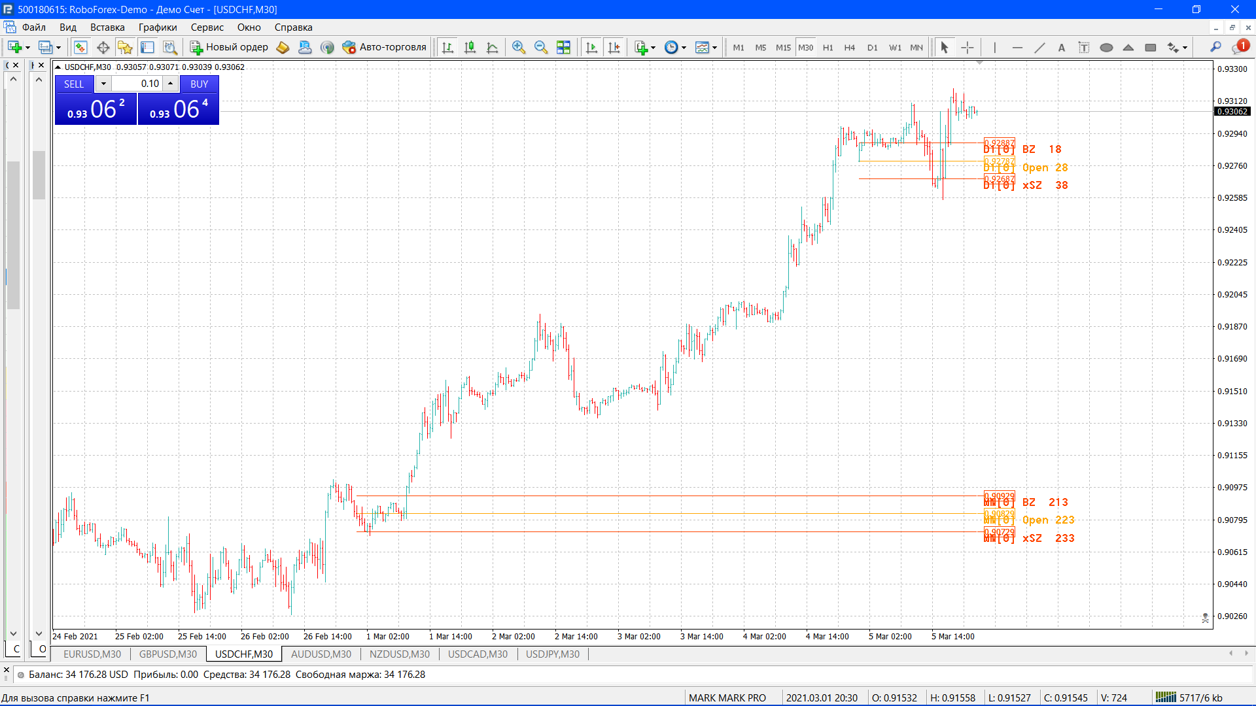Image resolution: width=1256 pixels, height=706 pixels.
Task: Toggle chart auto scroll button
Action: (591, 47)
